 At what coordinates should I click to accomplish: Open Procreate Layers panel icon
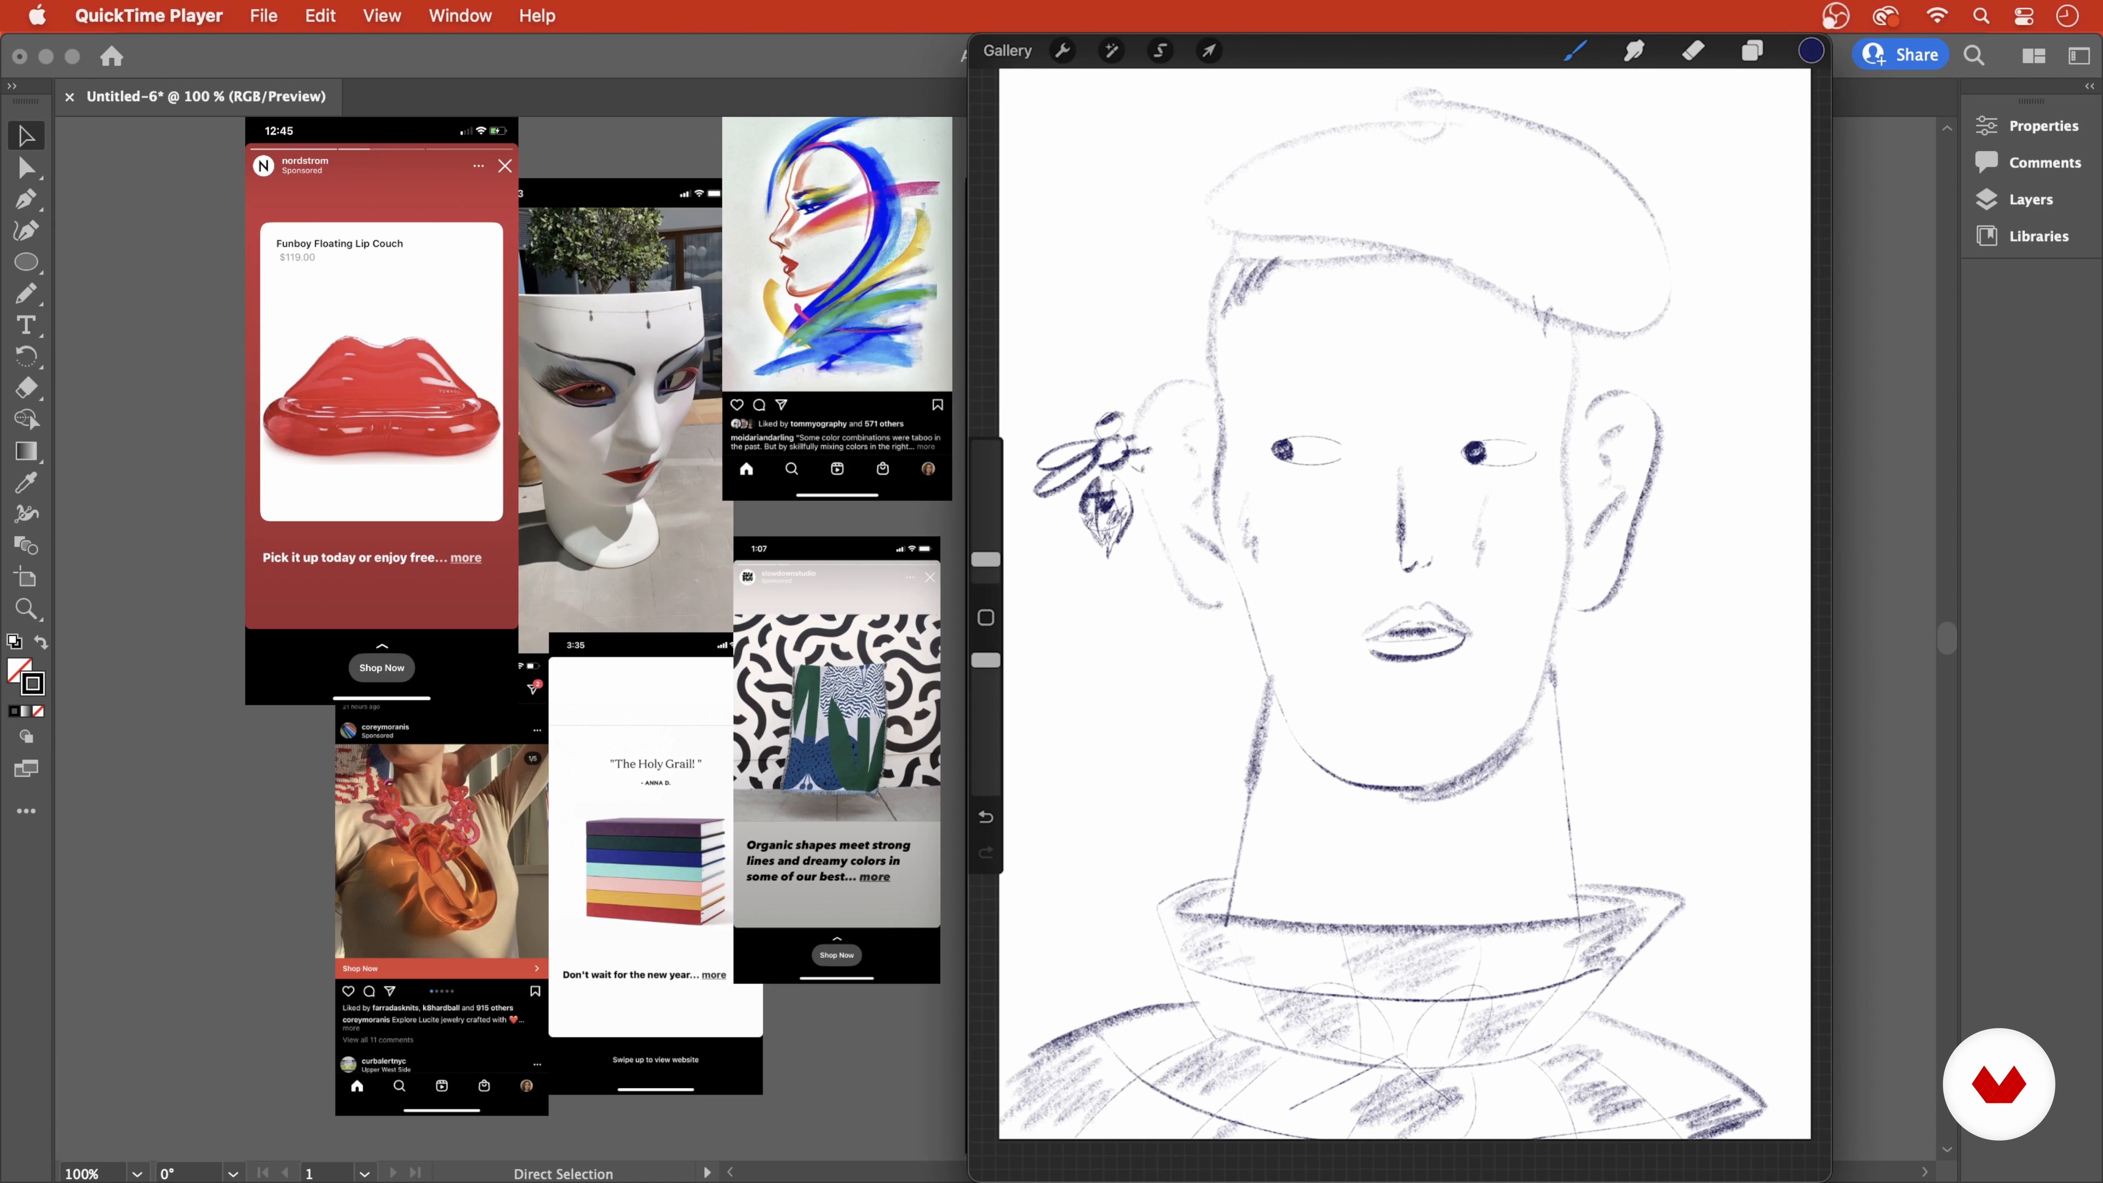coord(1752,50)
